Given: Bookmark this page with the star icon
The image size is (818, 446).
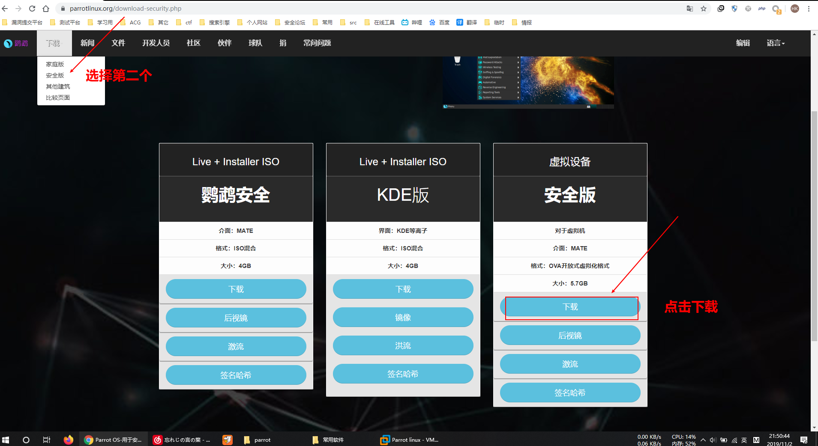Looking at the screenshot, I should coord(703,8).
